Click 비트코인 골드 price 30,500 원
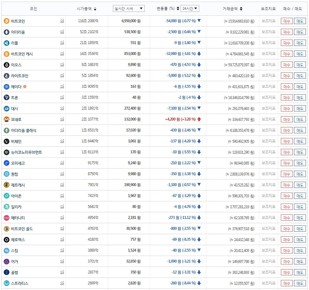309x290 pixels. click(x=133, y=229)
